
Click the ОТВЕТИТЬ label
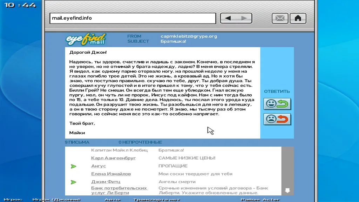pos(277,92)
